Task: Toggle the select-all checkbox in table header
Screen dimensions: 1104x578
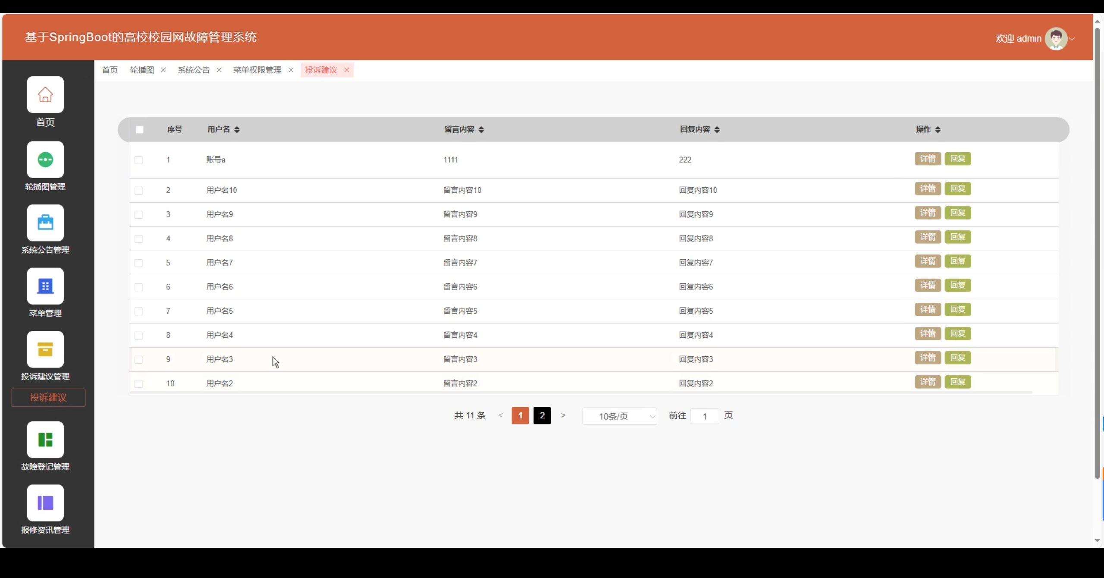Action: tap(139, 129)
